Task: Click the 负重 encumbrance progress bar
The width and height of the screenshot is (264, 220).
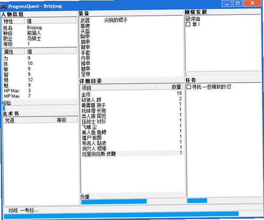Action: point(133,201)
